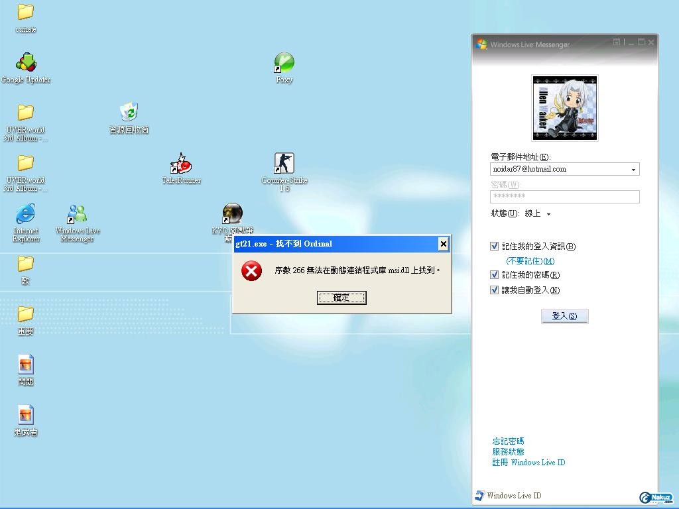Click the 不要記住 link
This screenshot has height=509, width=679.
pos(530,261)
